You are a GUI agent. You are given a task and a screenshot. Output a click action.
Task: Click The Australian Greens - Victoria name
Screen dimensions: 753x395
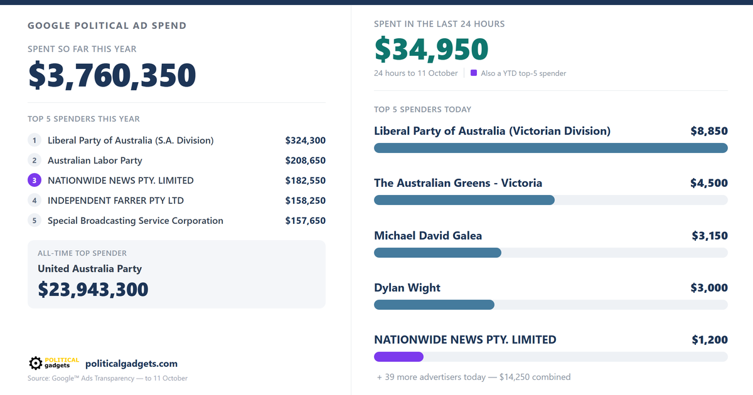(458, 183)
